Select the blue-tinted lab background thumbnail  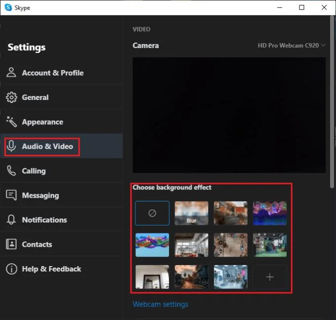231,277
